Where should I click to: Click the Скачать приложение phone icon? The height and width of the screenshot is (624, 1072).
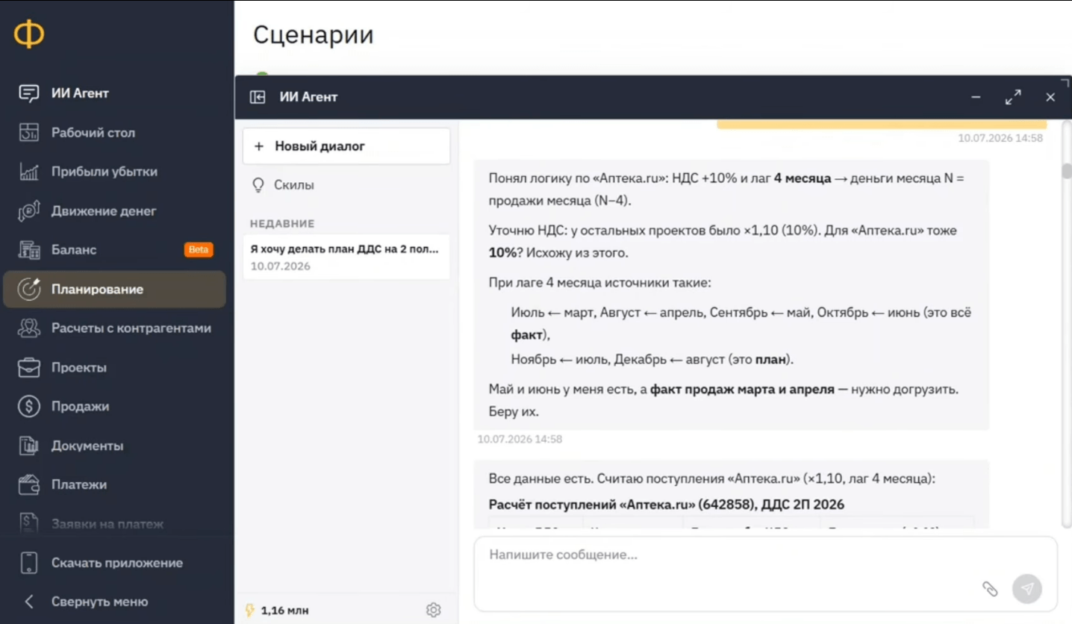coord(29,563)
